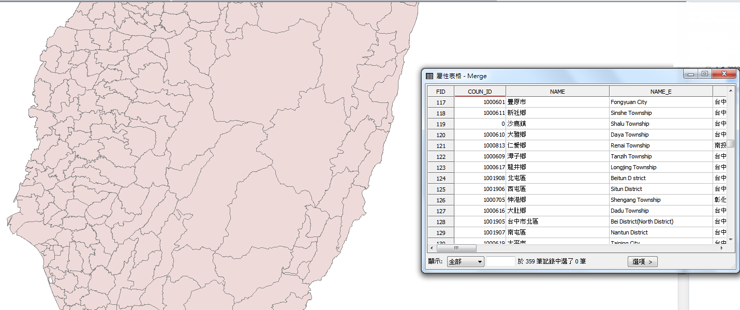Minimize the Merge attribute table window
Image resolution: width=740 pixels, height=310 pixels.
point(690,75)
